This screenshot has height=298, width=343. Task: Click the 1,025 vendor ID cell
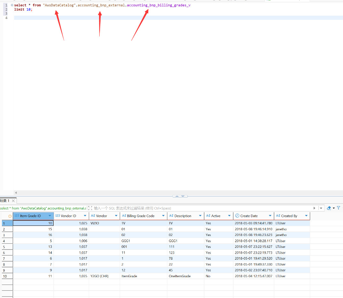[71, 223]
